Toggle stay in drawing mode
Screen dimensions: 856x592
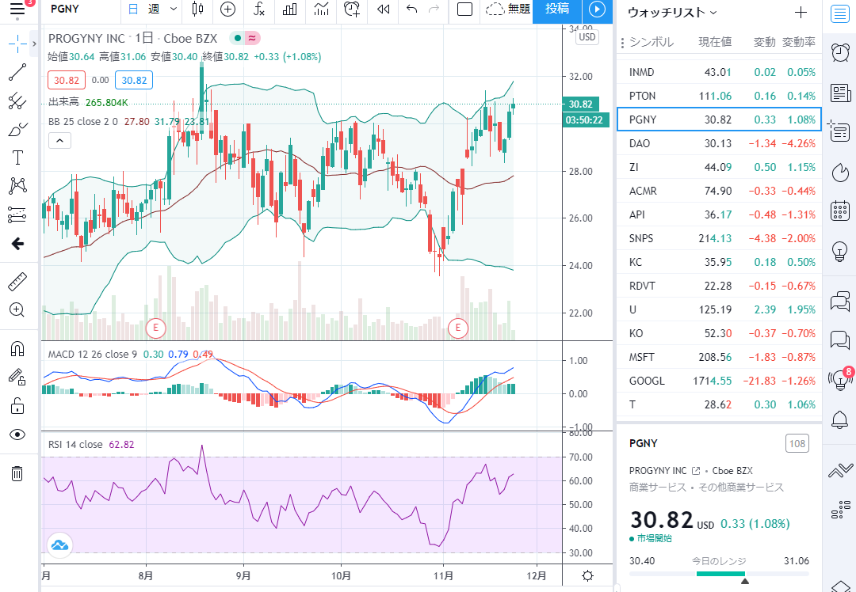(x=17, y=377)
